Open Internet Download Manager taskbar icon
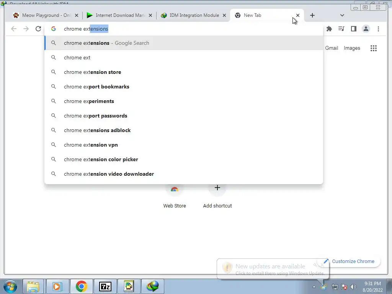The height and width of the screenshot is (294, 392). click(153, 286)
